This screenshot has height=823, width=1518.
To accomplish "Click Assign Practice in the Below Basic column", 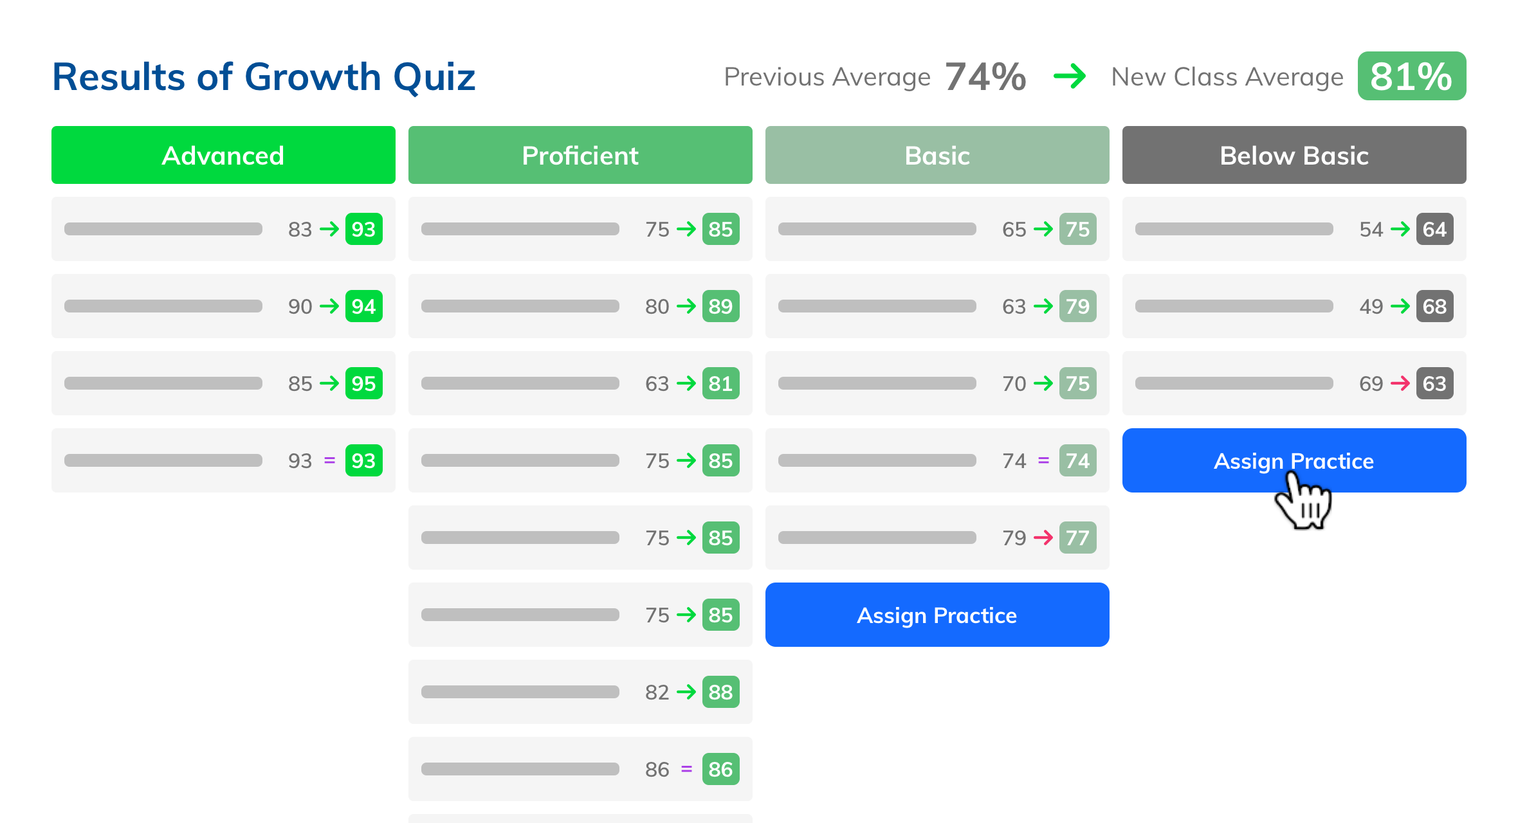I will pyautogui.click(x=1294, y=460).
